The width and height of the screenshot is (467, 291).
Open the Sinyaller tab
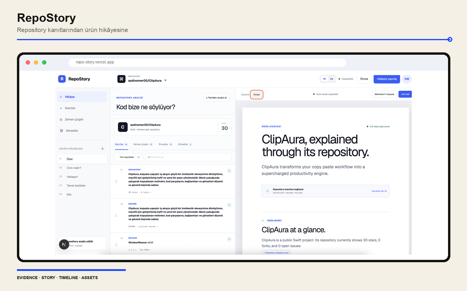[165, 144]
